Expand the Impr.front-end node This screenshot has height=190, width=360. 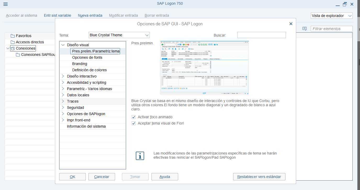pyautogui.click(x=63, y=120)
